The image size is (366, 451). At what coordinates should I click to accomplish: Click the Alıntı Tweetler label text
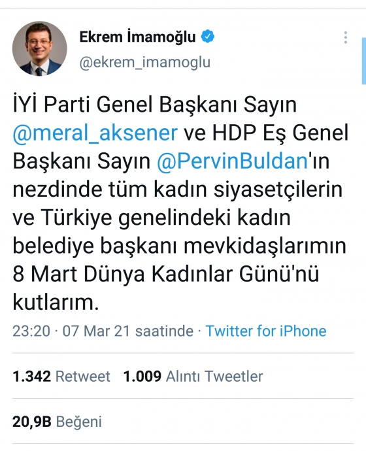(x=214, y=376)
